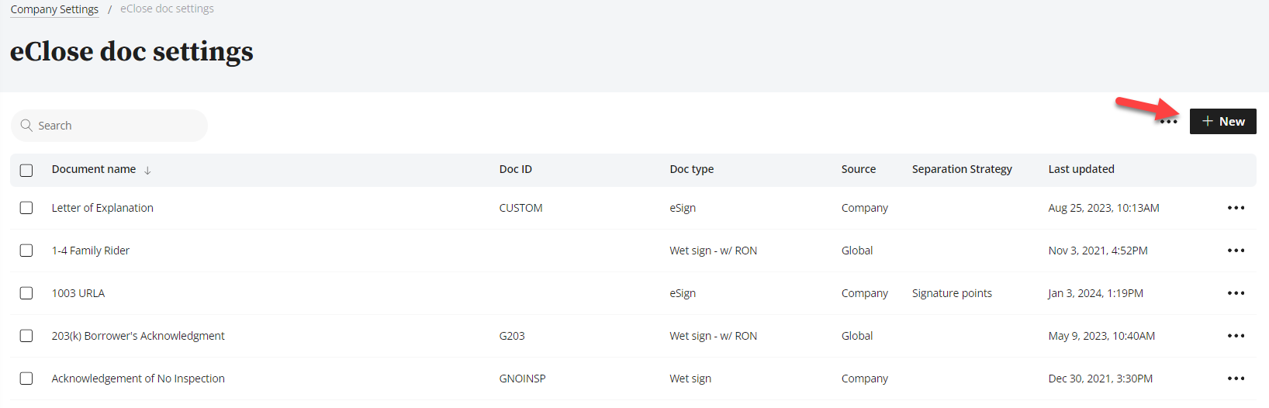Image resolution: width=1269 pixels, height=408 pixels.
Task: Check the Letter of Explanation row checkbox
Action: 26,208
